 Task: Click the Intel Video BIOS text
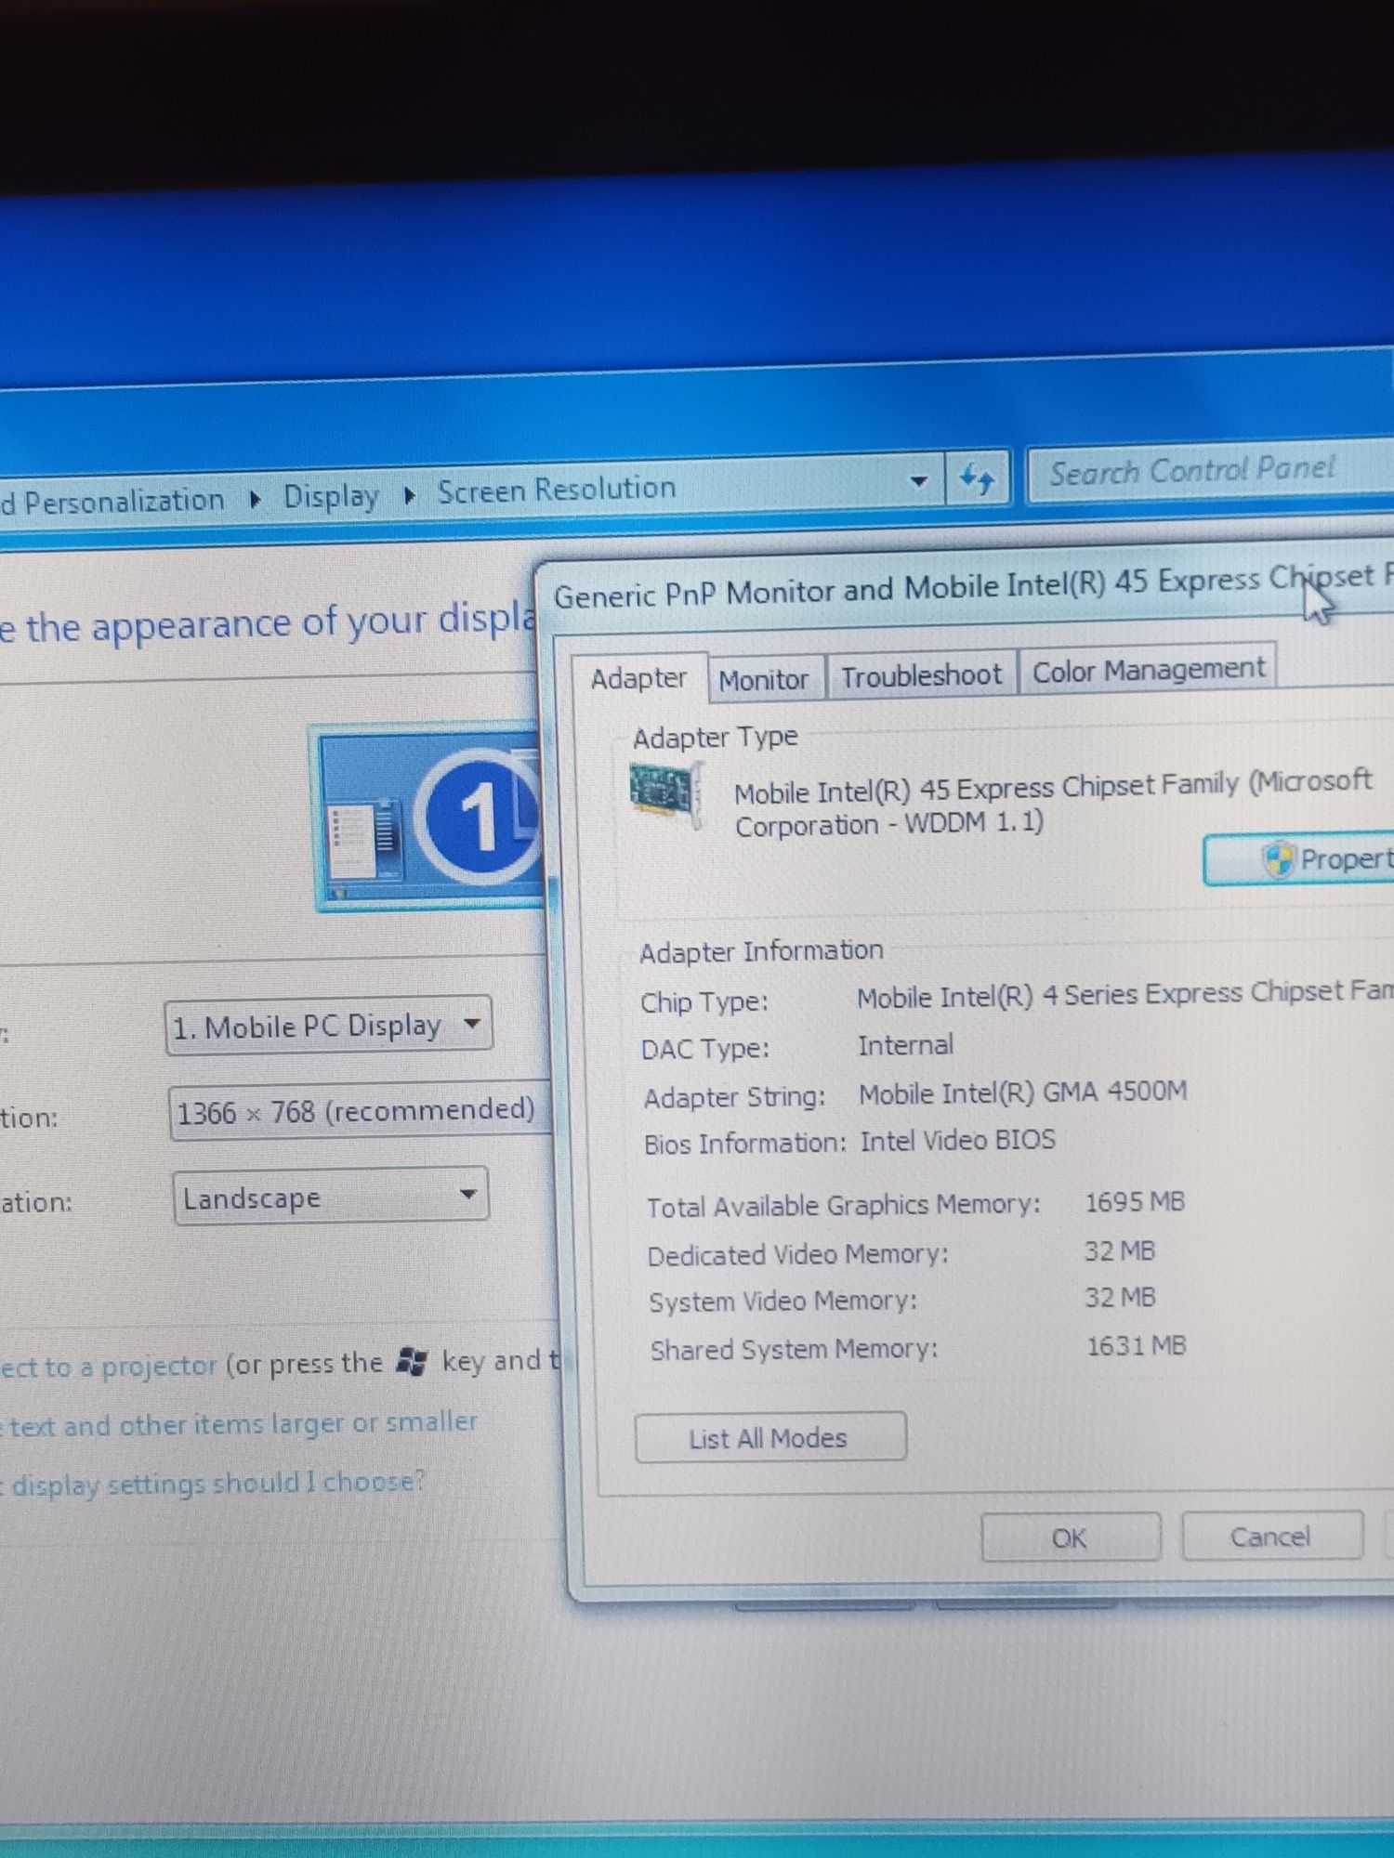(957, 1140)
